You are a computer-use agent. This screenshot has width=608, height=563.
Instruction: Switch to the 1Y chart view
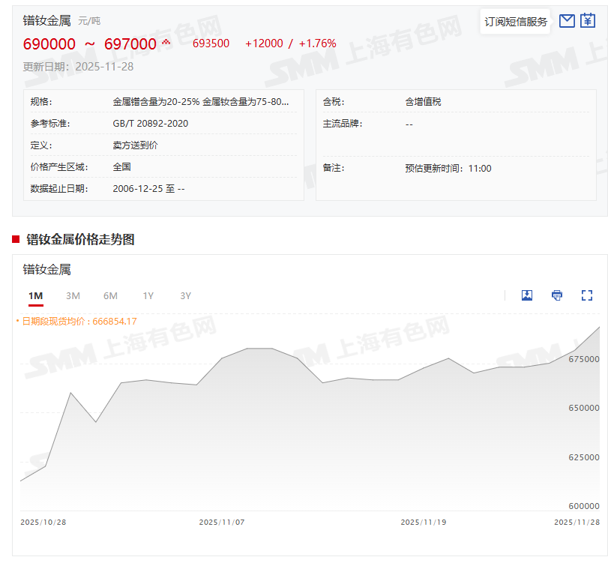[148, 296]
